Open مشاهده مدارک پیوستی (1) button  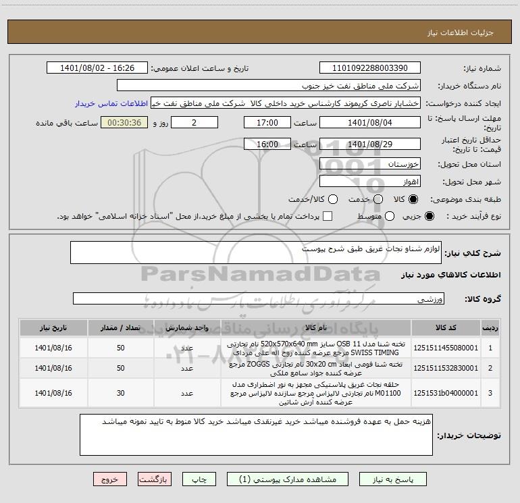[x=288, y=479]
